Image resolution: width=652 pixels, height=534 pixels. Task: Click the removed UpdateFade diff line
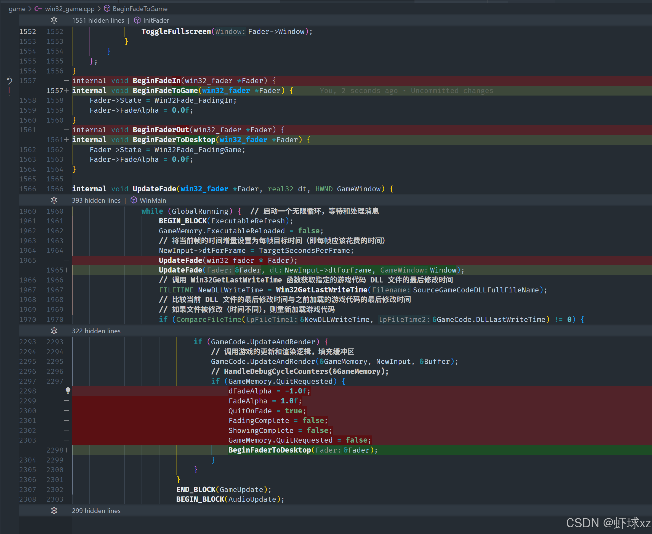click(228, 261)
